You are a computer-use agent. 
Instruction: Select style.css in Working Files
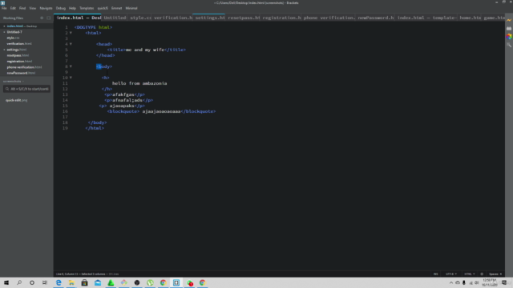pos(13,38)
